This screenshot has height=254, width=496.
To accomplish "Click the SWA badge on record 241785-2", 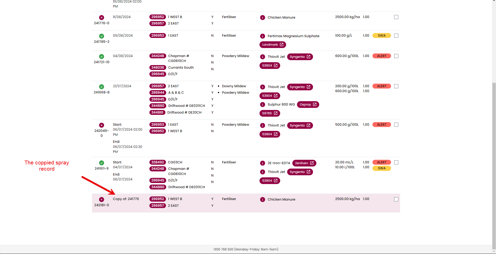I will coord(381,35).
